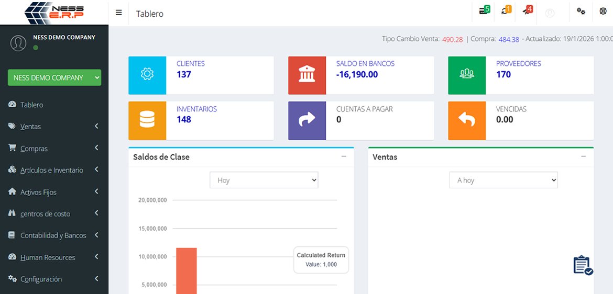The width and height of the screenshot is (613, 294).
Task: Open the A hoy sales dropdown
Action: point(503,180)
